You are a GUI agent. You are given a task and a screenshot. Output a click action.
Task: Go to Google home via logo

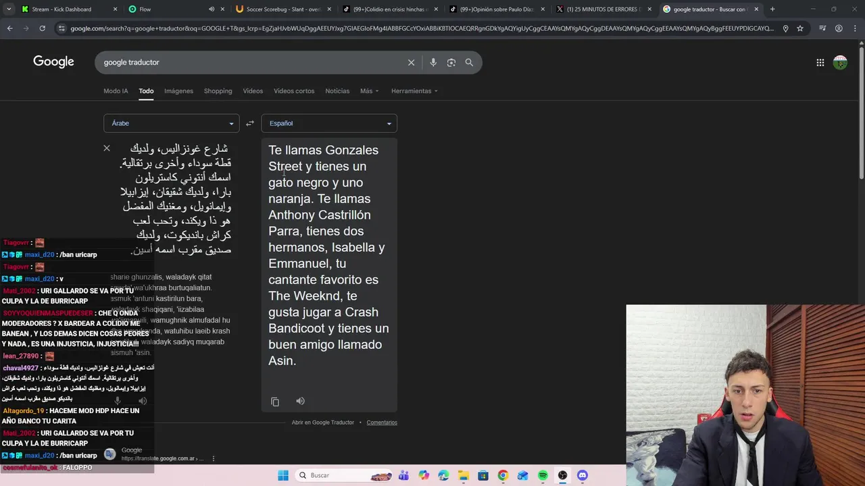click(x=53, y=62)
